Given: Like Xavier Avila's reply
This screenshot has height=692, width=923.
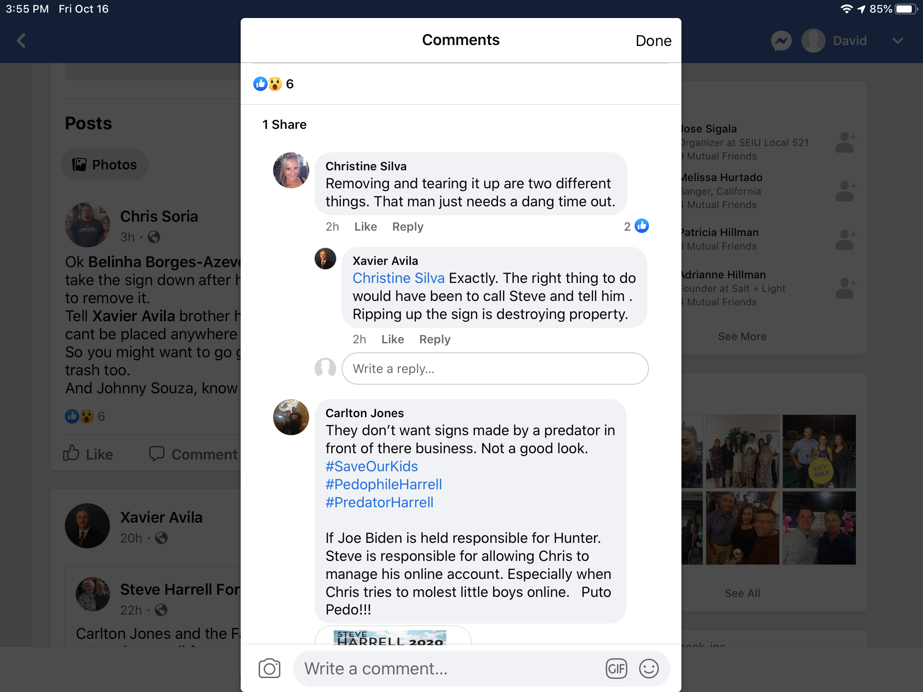Looking at the screenshot, I should (x=393, y=339).
